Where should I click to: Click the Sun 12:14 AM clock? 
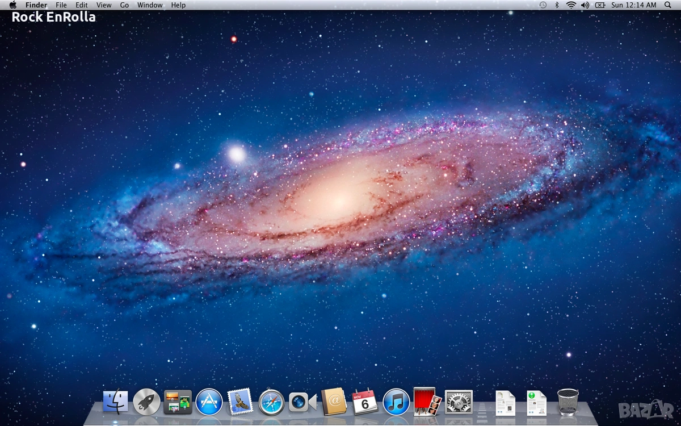pyautogui.click(x=633, y=5)
